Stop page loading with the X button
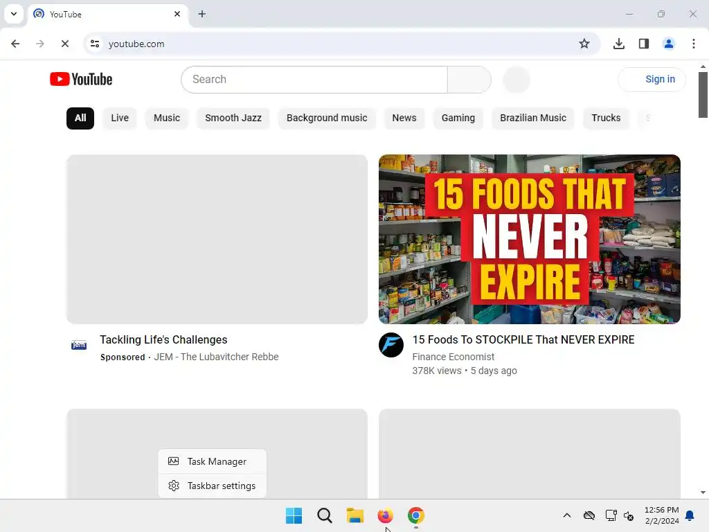 tap(65, 44)
